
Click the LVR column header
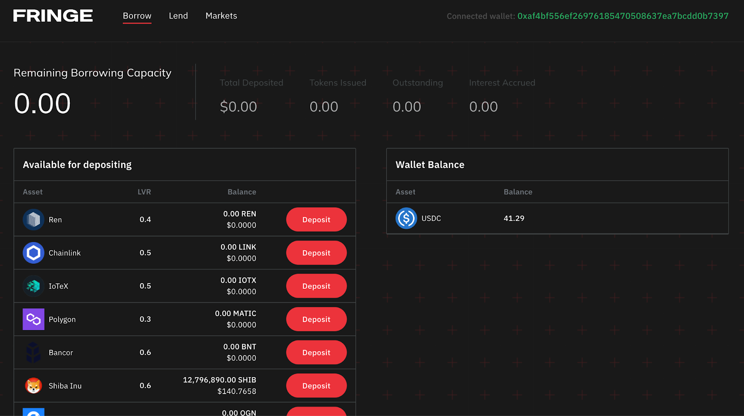point(144,192)
